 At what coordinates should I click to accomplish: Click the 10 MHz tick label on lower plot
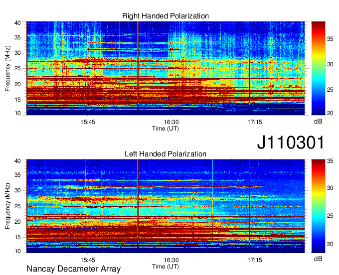[x=17, y=251]
